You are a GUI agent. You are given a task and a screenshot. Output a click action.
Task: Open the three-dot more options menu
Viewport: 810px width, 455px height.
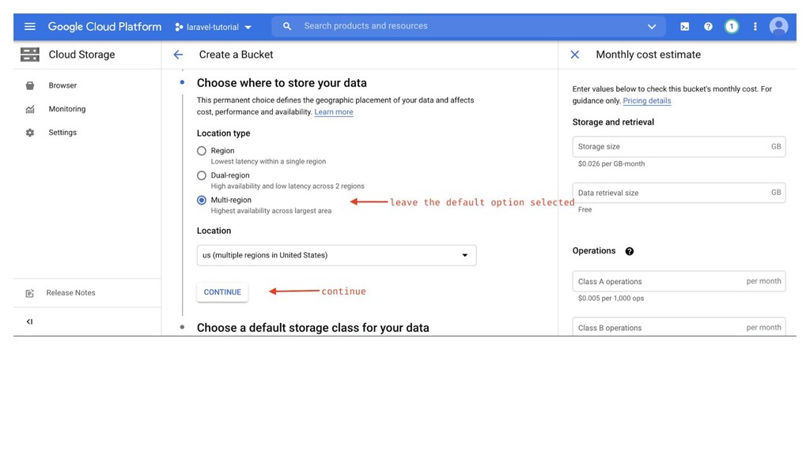pos(755,26)
